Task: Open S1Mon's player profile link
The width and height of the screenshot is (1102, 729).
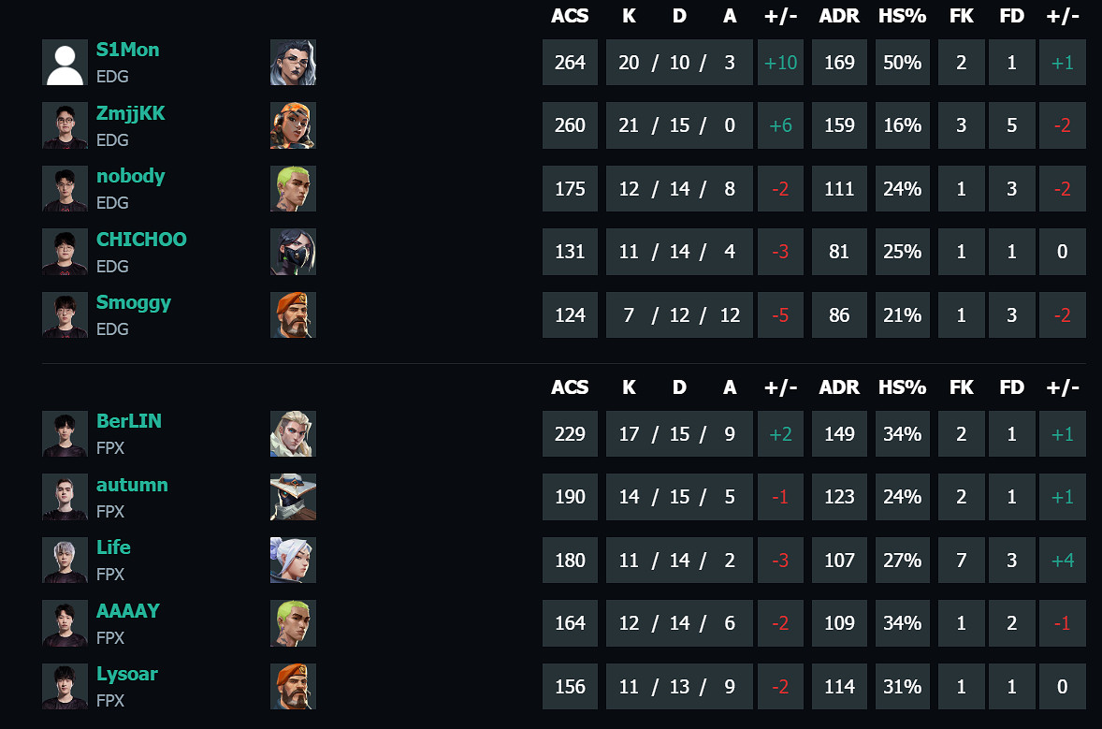Action: (126, 50)
